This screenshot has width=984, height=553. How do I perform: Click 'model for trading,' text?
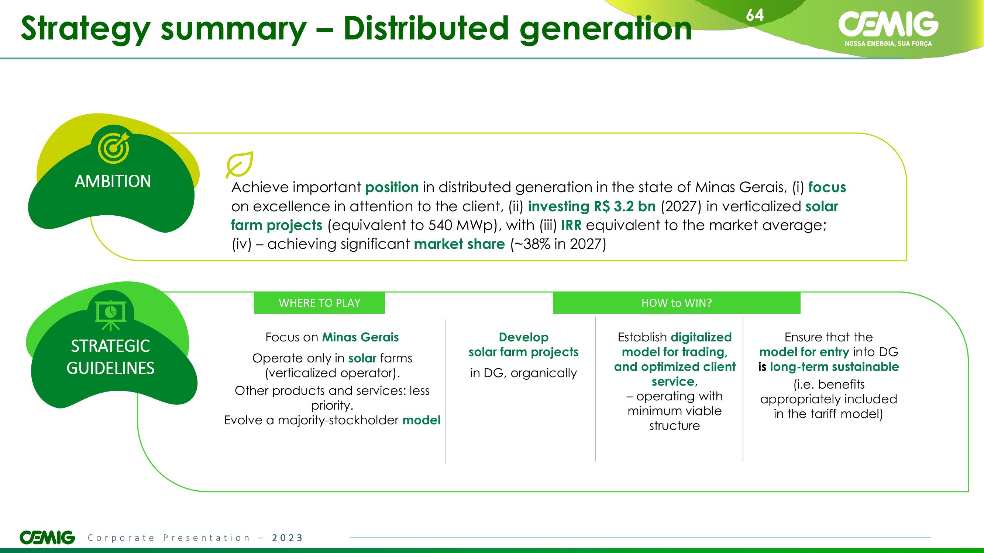(x=675, y=352)
